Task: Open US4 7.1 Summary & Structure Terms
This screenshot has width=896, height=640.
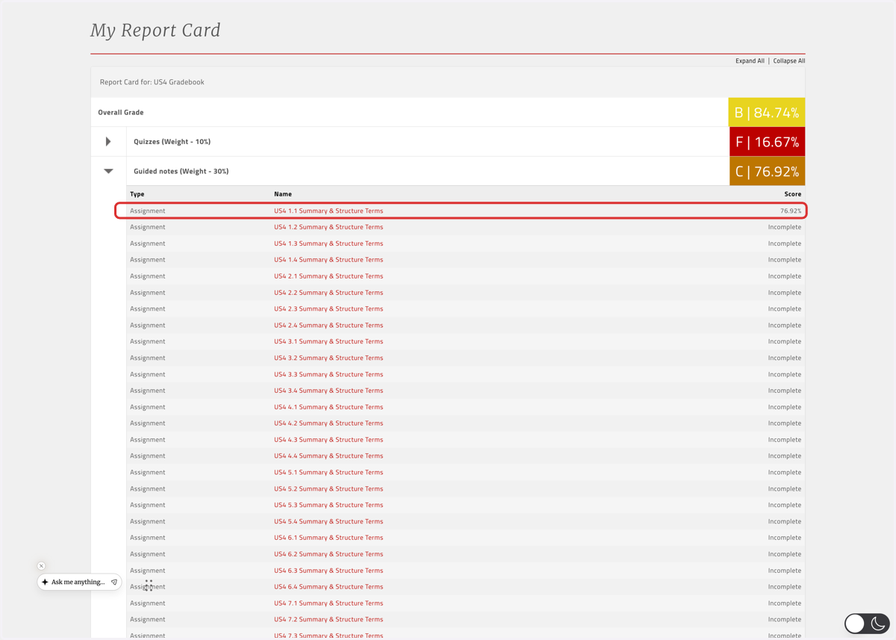Action: pos(329,603)
